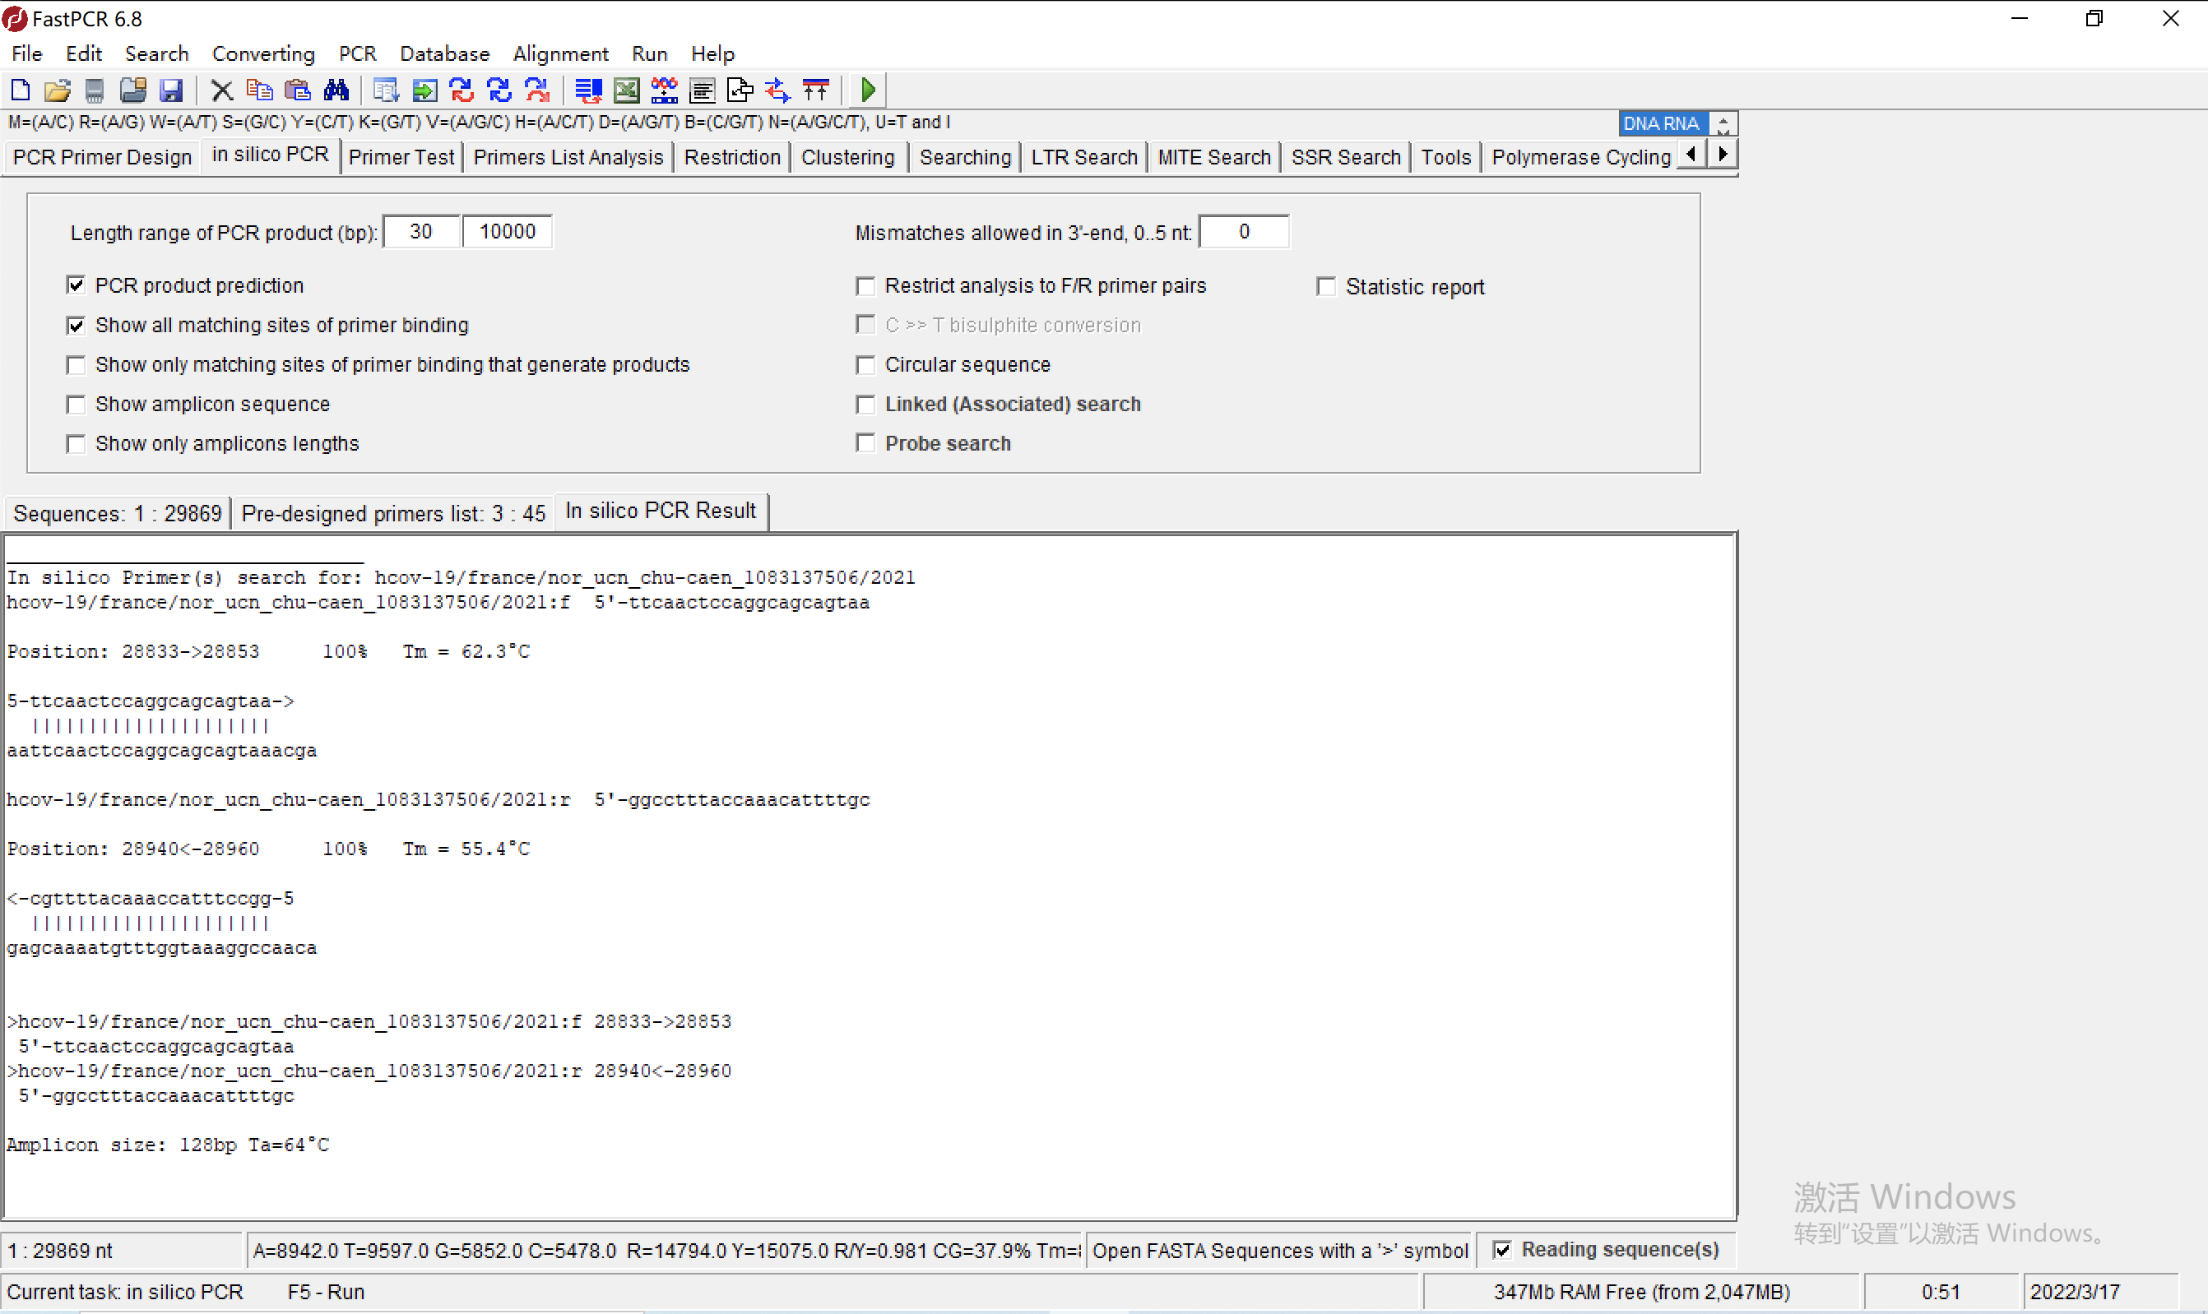This screenshot has width=2208, height=1314.
Task: Check the Circular sequence option
Action: coord(865,365)
